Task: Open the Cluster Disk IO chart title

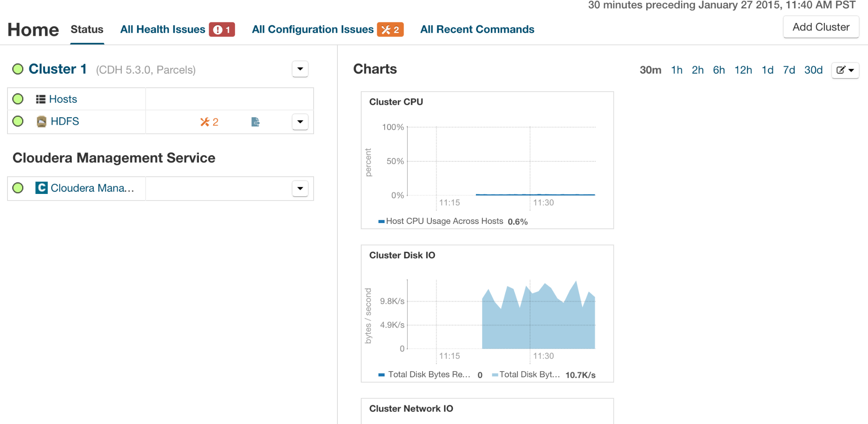Action: (x=402, y=255)
